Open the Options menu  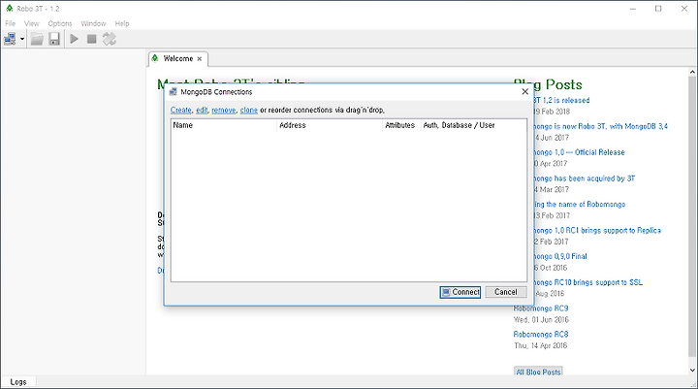tap(60, 23)
